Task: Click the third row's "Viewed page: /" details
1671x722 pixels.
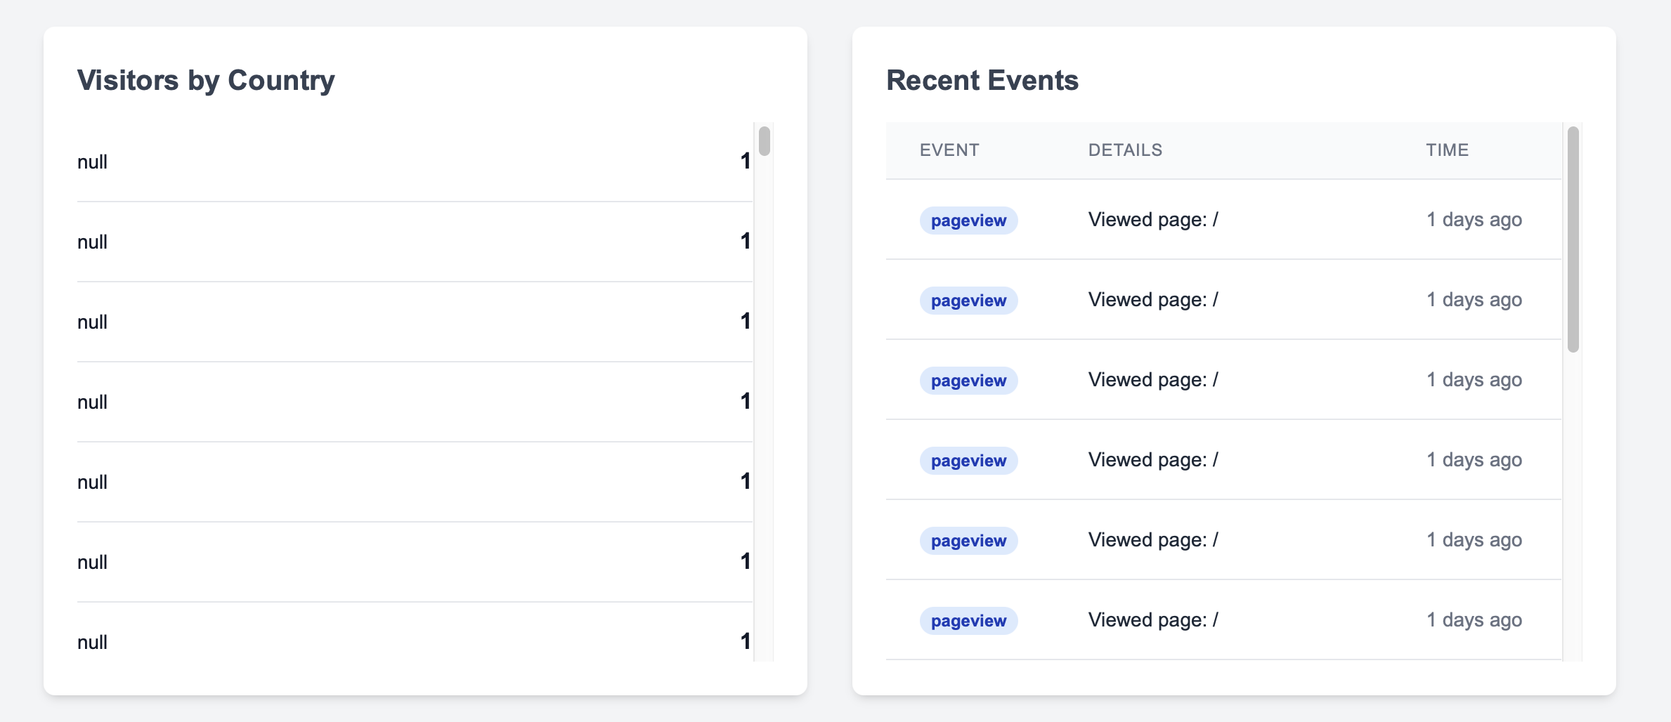Action: (1152, 380)
